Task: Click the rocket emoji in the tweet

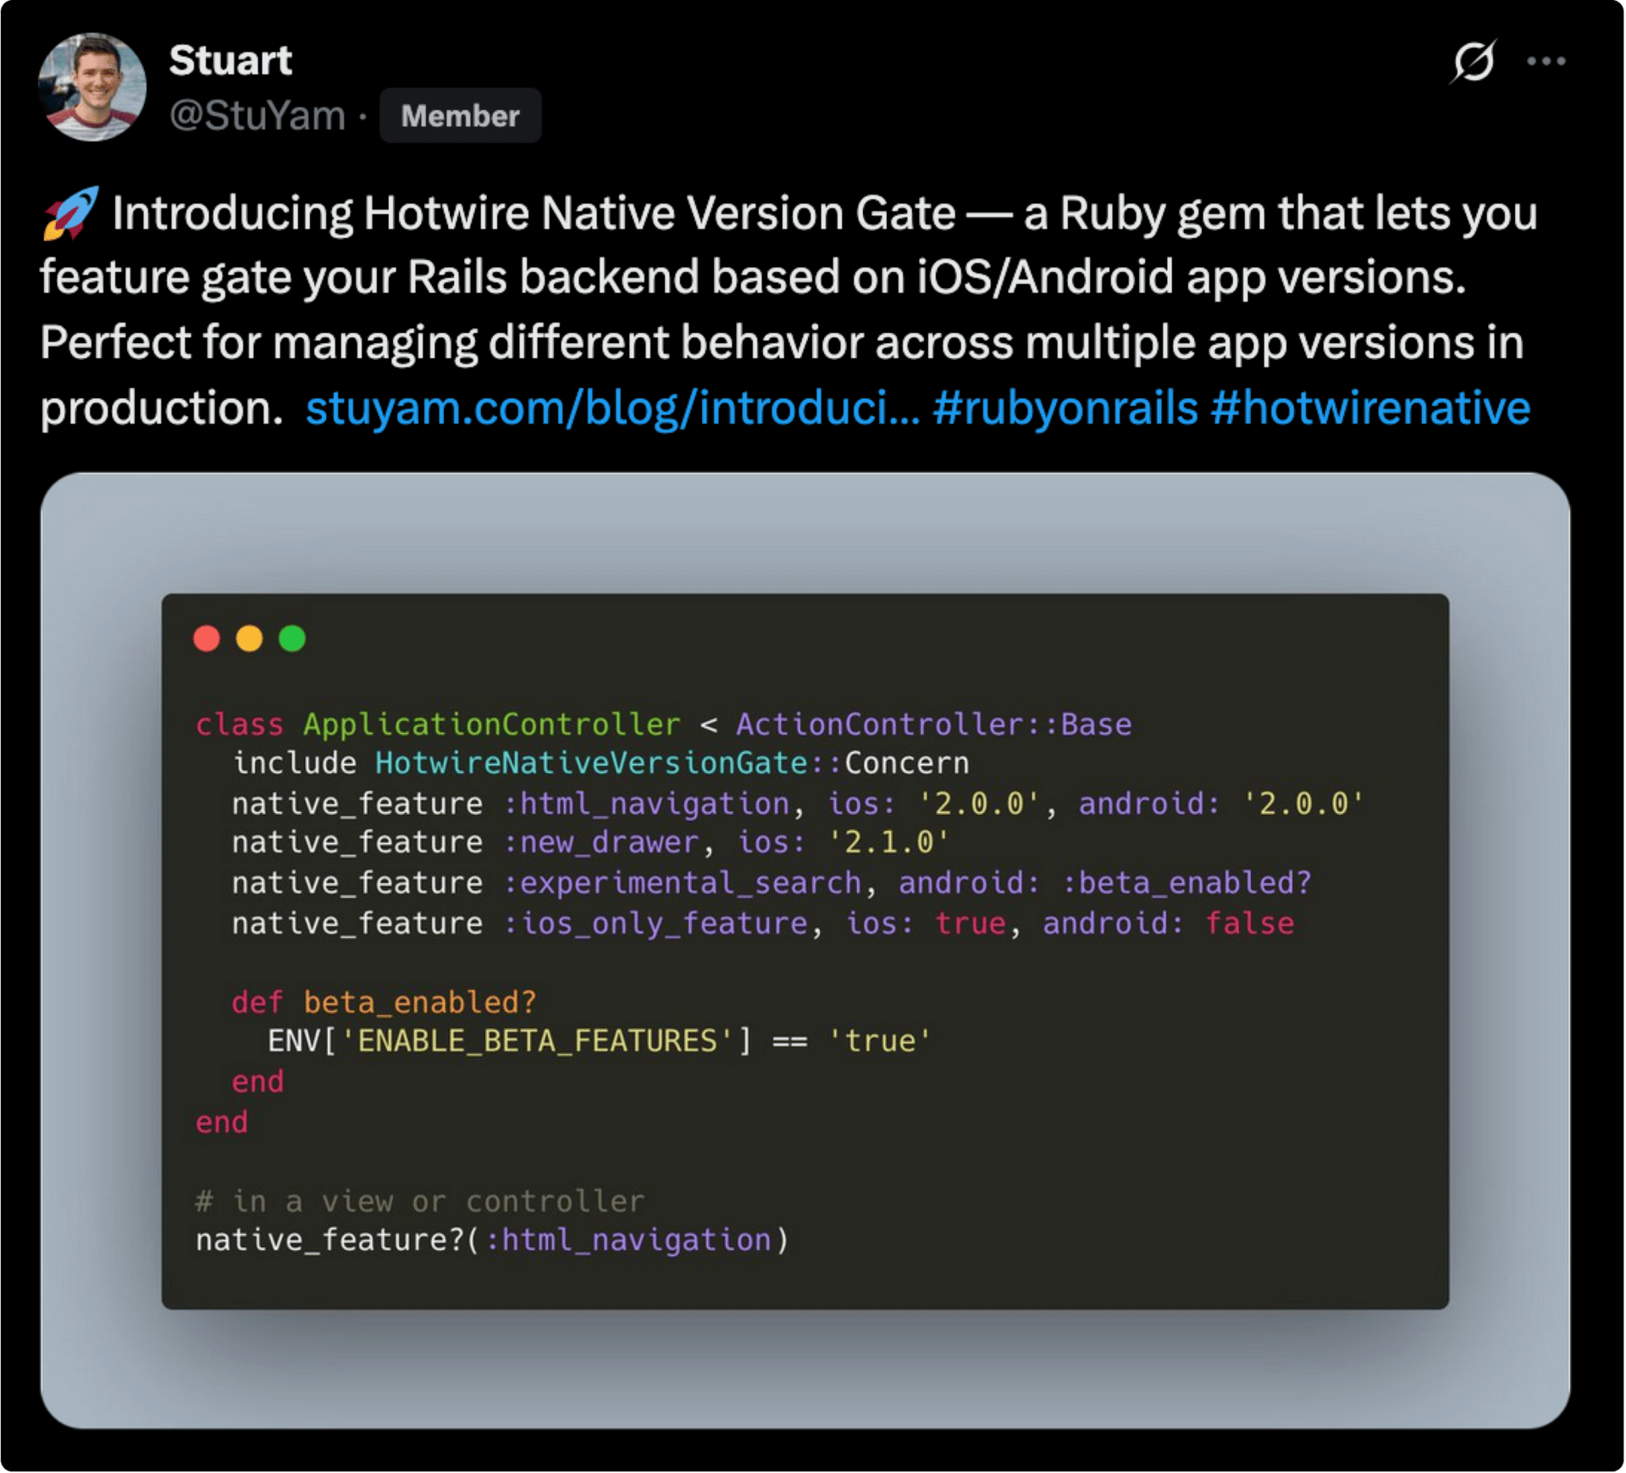Action: click(x=70, y=213)
